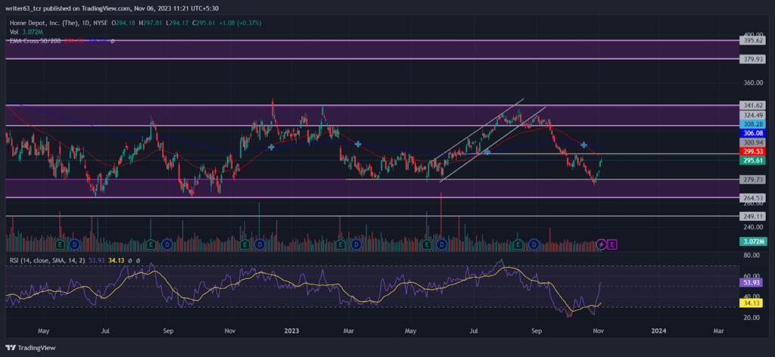Image resolution: width=775 pixels, height=357 pixels.
Task: Click the NYSE exchange label in legend
Action: point(101,23)
